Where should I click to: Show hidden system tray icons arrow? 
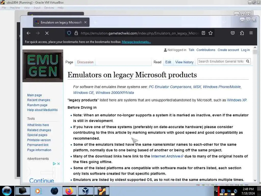(217, 191)
